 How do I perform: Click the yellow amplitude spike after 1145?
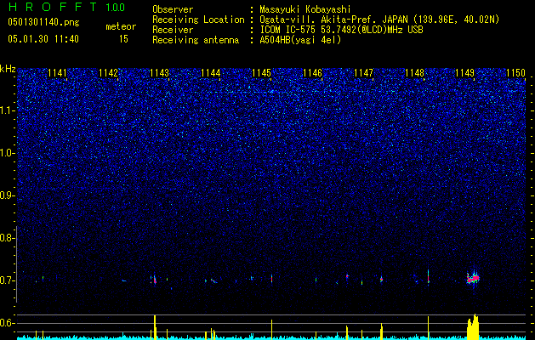[271, 329]
